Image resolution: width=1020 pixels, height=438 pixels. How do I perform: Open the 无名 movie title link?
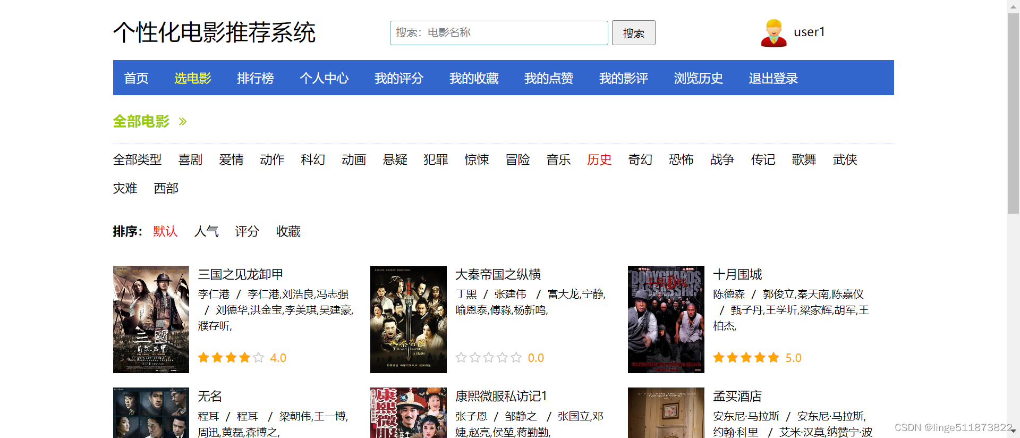210,396
